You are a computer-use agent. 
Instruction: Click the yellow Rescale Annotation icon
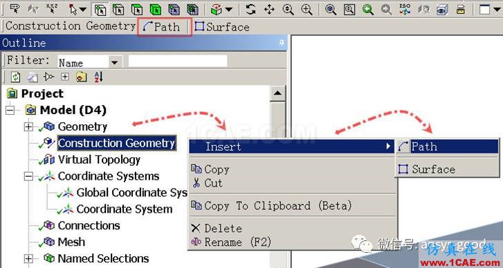tap(461, 9)
